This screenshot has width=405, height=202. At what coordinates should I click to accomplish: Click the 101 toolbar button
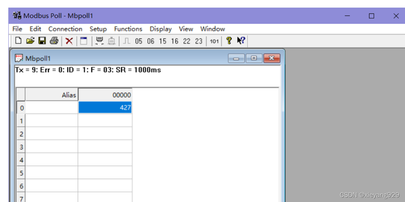[x=214, y=41]
